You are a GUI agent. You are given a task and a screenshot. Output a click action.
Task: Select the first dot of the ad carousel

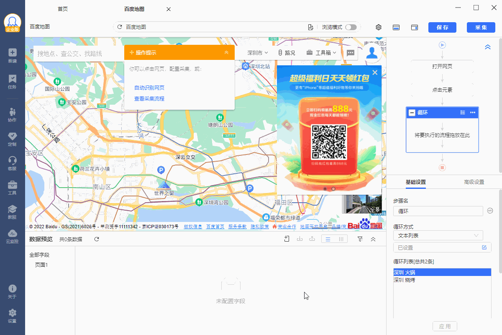[x=325, y=189]
